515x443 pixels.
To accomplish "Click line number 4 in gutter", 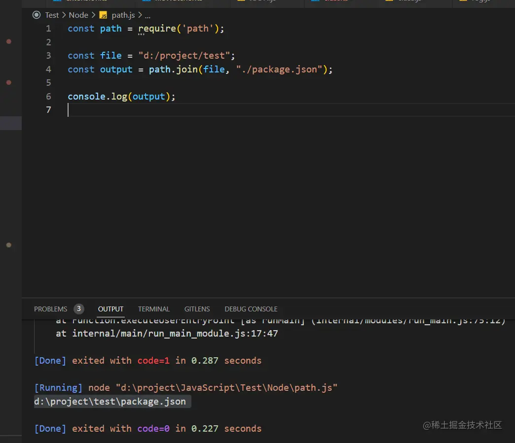I will tap(49, 69).
